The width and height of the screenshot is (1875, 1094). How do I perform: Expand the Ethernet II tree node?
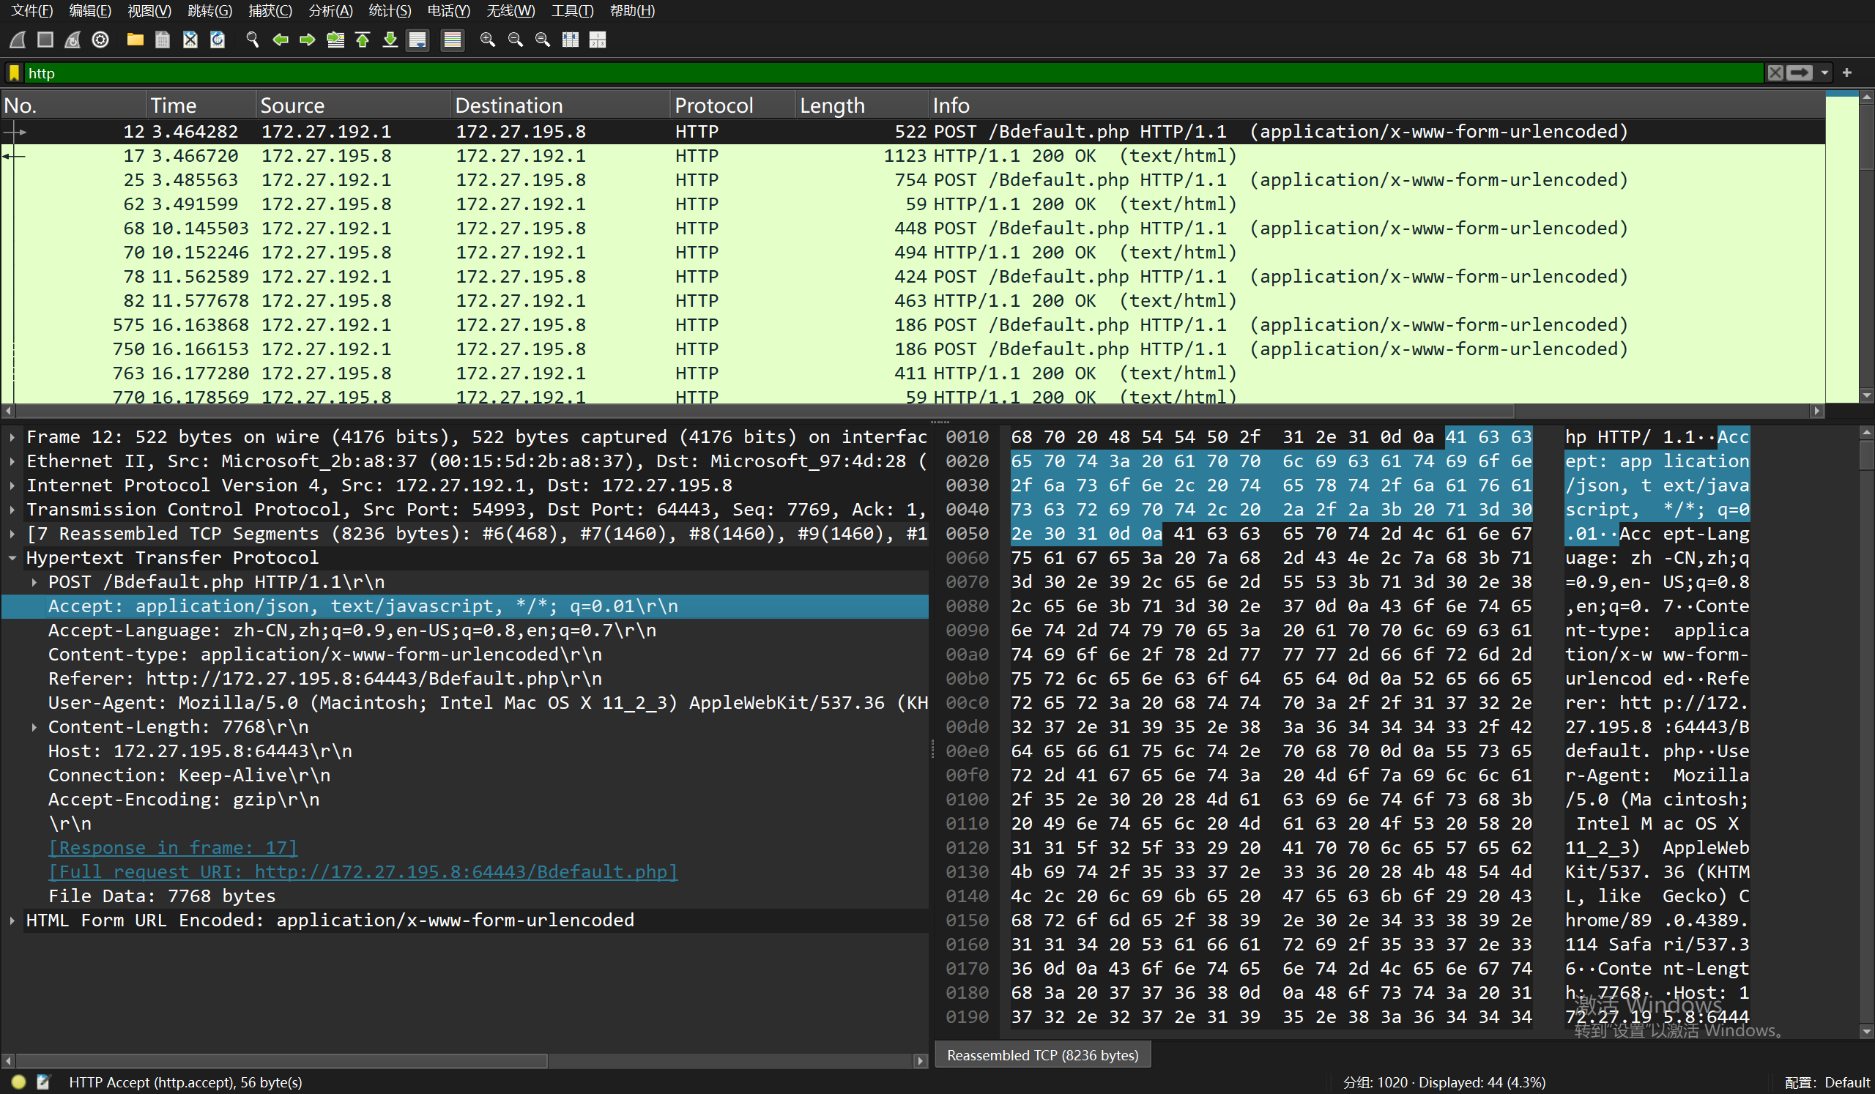pyautogui.click(x=12, y=461)
